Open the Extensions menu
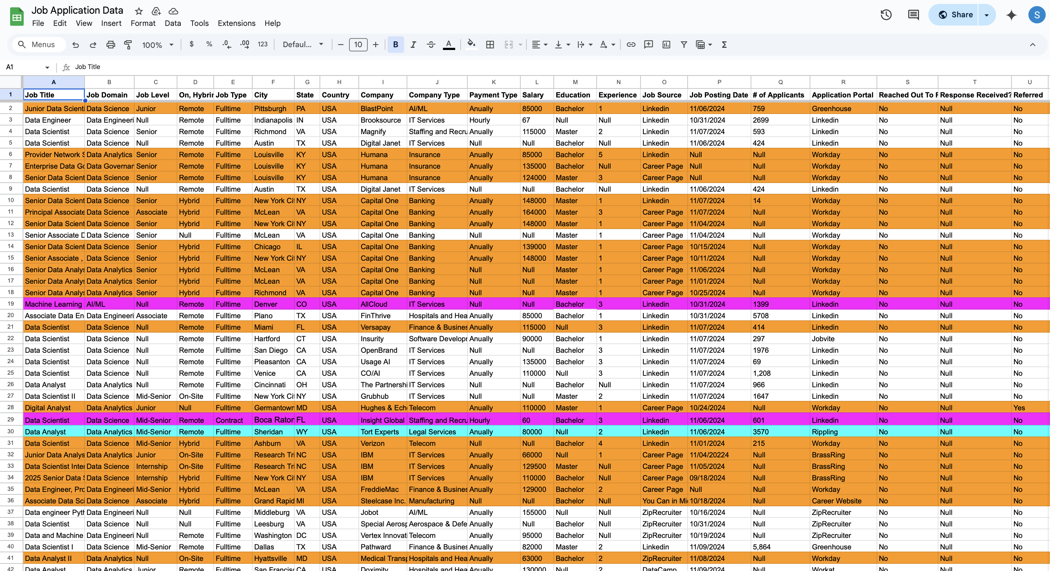 [x=236, y=23]
